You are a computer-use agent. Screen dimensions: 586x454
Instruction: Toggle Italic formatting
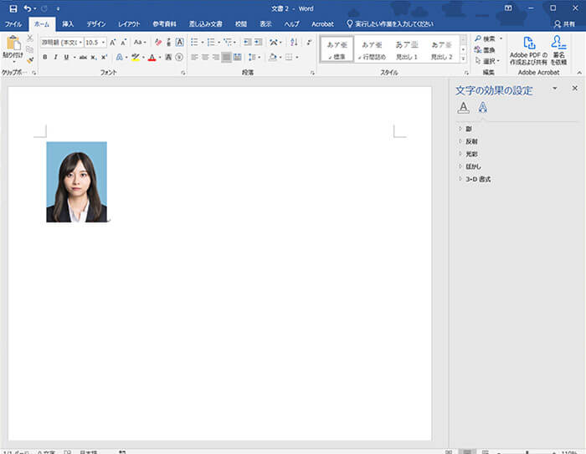point(56,57)
